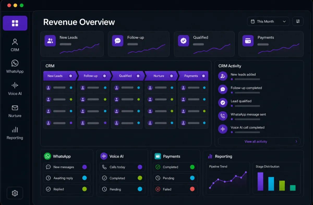Toggle the New Leads stage dot

pyautogui.click(x=70, y=76)
